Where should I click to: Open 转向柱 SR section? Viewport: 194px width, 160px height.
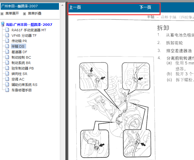(19, 74)
